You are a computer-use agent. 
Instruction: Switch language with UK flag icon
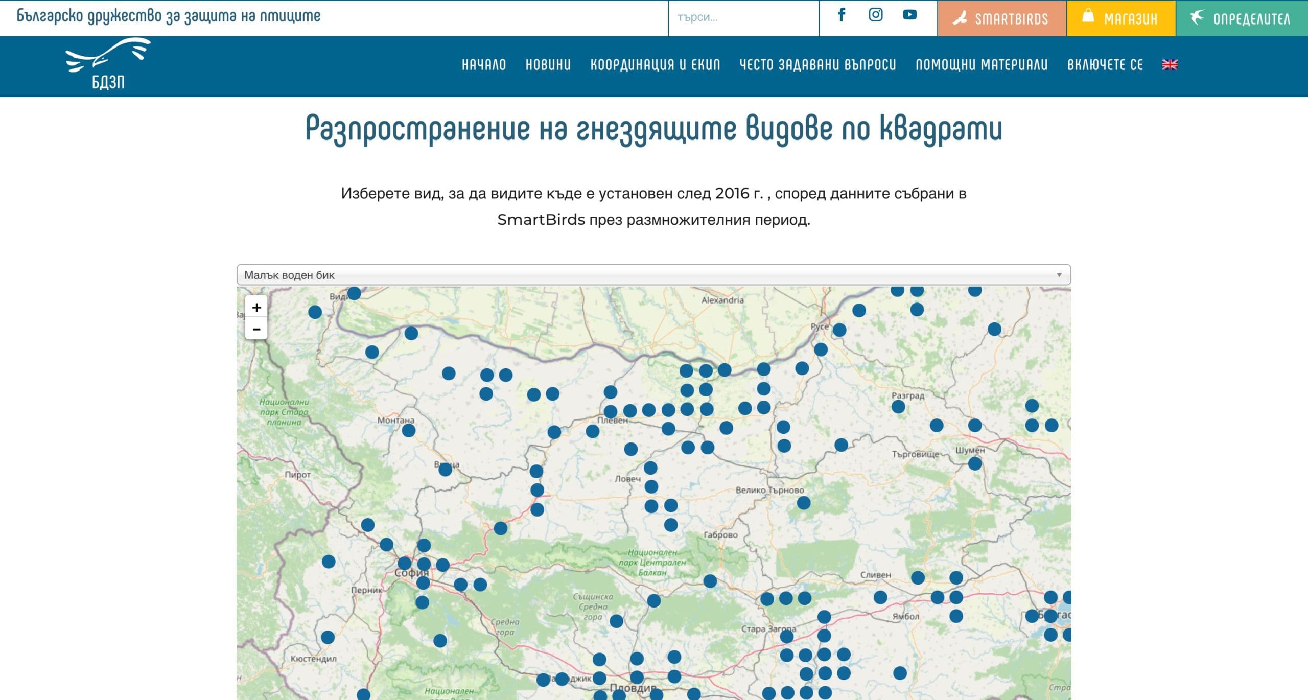(1170, 65)
